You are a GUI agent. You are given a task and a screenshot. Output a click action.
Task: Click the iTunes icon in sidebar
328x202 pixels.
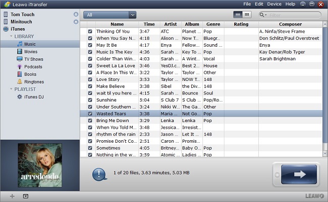pyautogui.click(x=6, y=29)
